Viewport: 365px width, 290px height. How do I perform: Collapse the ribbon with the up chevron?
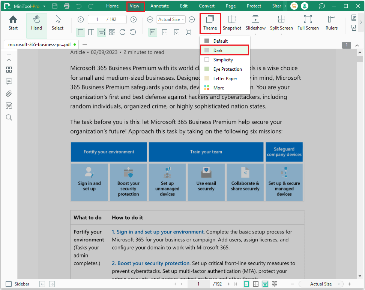click(x=357, y=45)
